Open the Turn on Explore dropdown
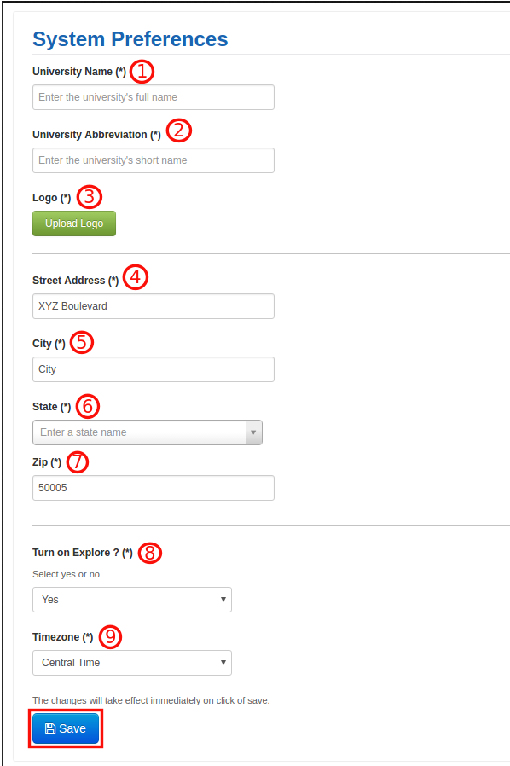510x766 pixels. 132,600
